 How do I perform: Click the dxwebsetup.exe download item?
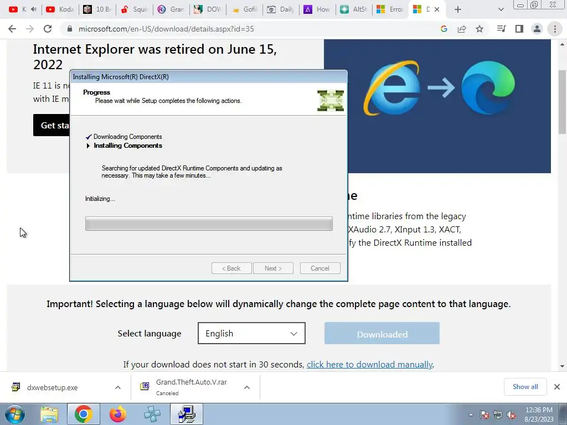click(x=53, y=387)
